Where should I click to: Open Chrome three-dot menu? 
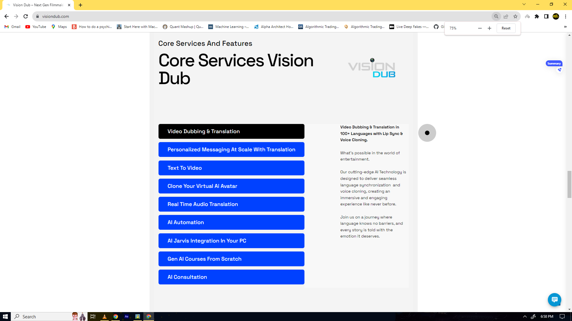[565, 16]
